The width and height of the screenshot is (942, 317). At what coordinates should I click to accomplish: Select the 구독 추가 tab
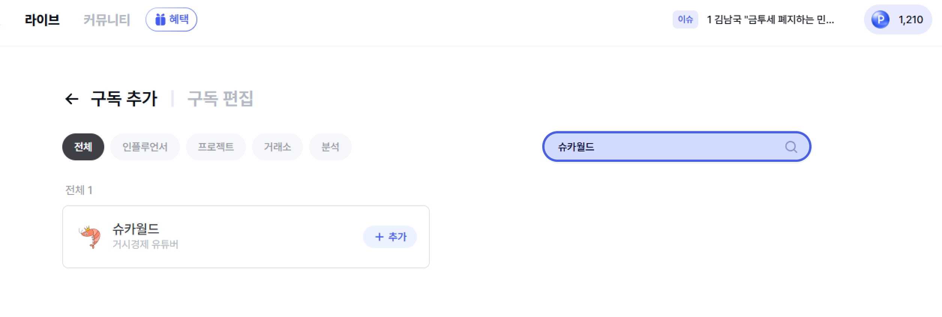[124, 99]
